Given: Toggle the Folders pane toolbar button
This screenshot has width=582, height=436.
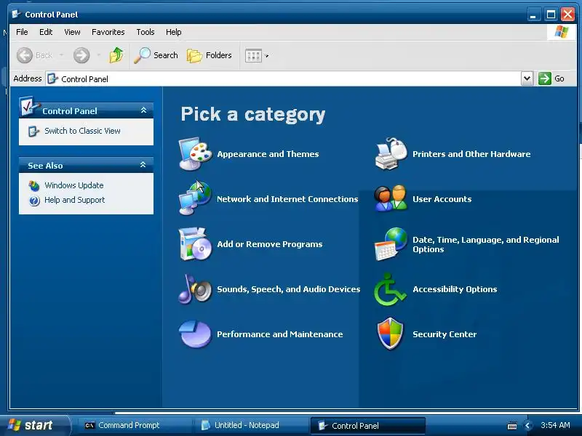Looking at the screenshot, I should click(x=210, y=55).
